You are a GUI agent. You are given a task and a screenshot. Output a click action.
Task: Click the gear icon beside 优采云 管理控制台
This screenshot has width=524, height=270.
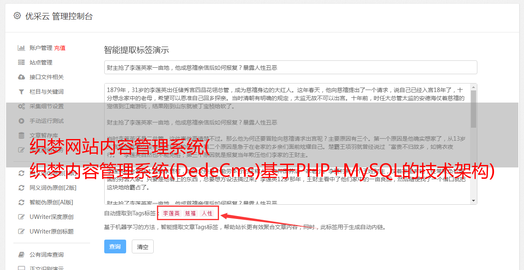17,16
